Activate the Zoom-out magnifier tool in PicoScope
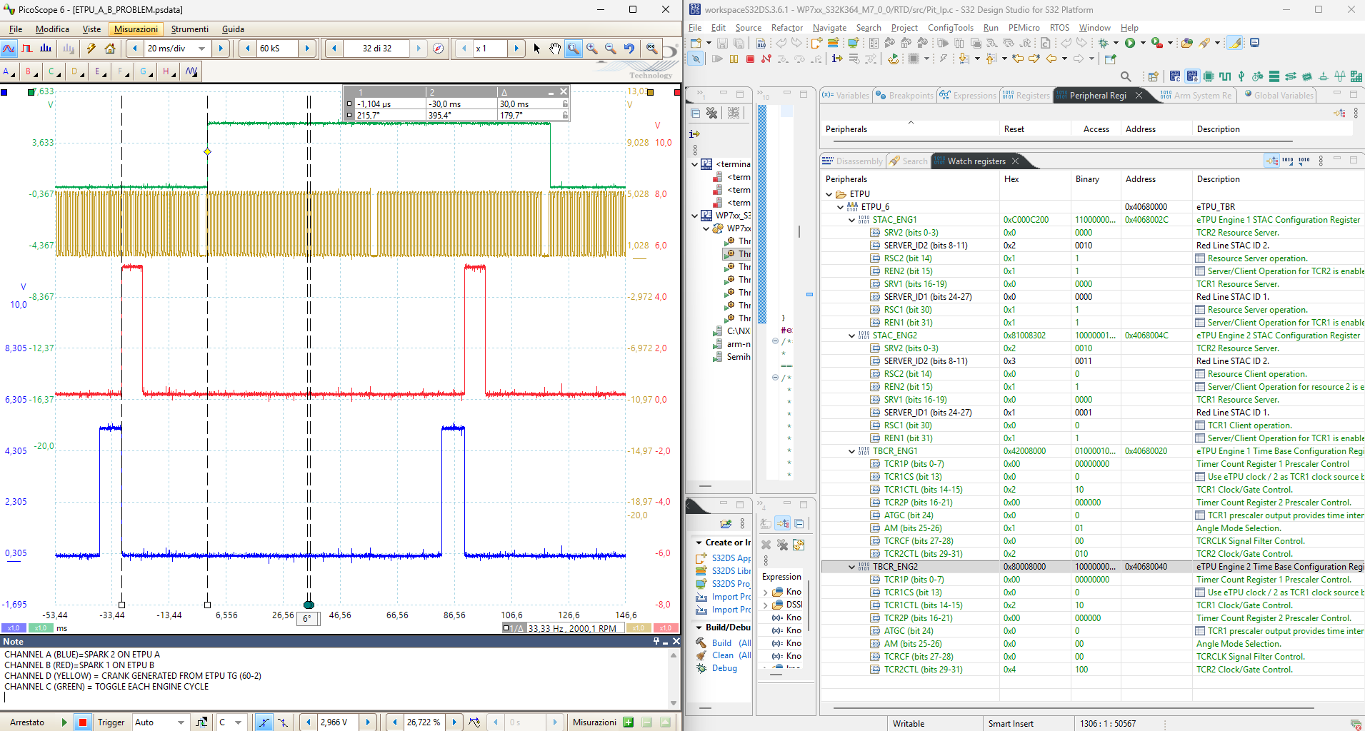Screen dimensions: 1365x731 pyautogui.click(x=611, y=49)
